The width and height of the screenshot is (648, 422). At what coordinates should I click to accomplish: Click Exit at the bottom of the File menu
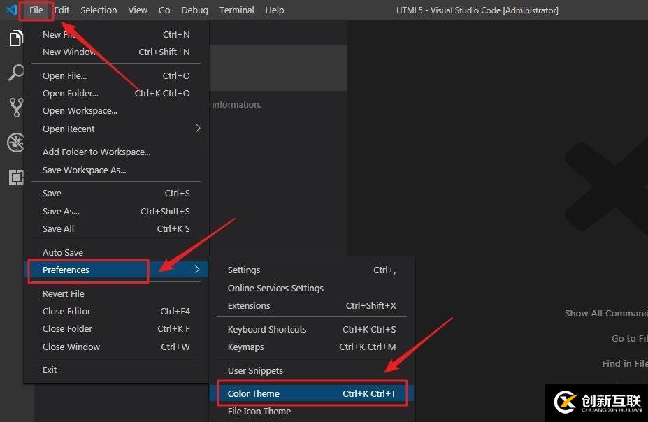[49, 370]
